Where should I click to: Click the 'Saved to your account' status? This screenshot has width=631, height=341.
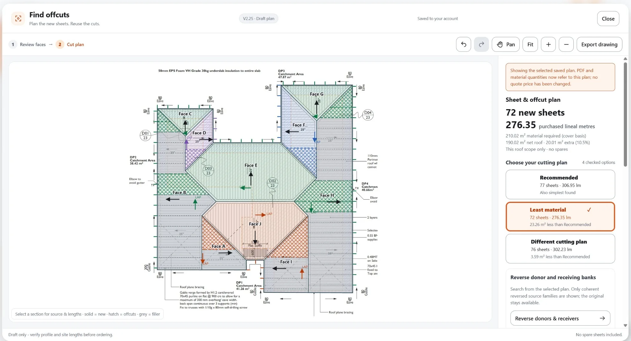click(x=438, y=18)
